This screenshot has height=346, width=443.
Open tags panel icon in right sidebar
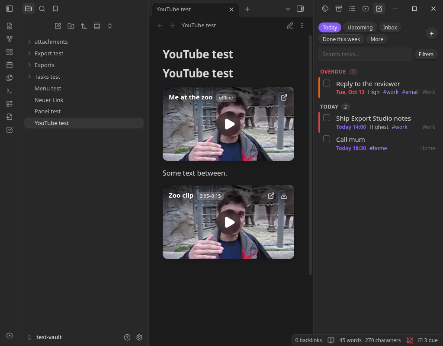pyautogui.click(x=325, y=9)
